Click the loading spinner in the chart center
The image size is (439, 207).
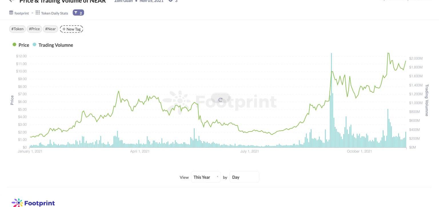[220, 100]
